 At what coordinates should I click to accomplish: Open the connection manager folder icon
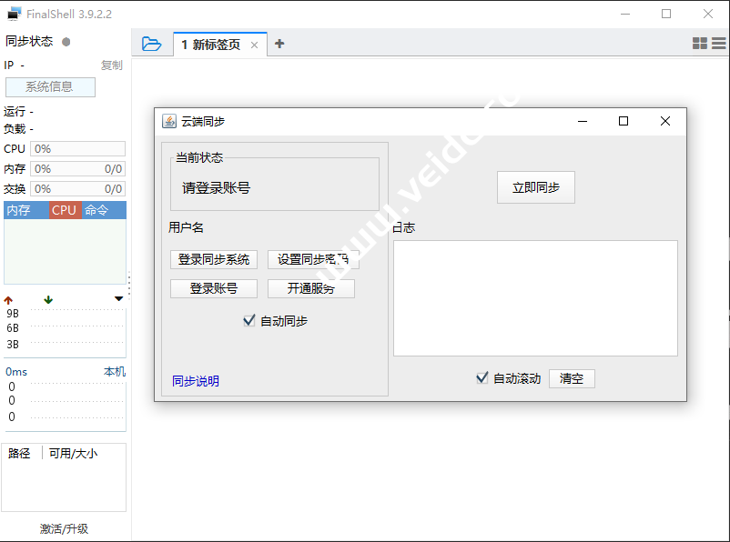151,43
